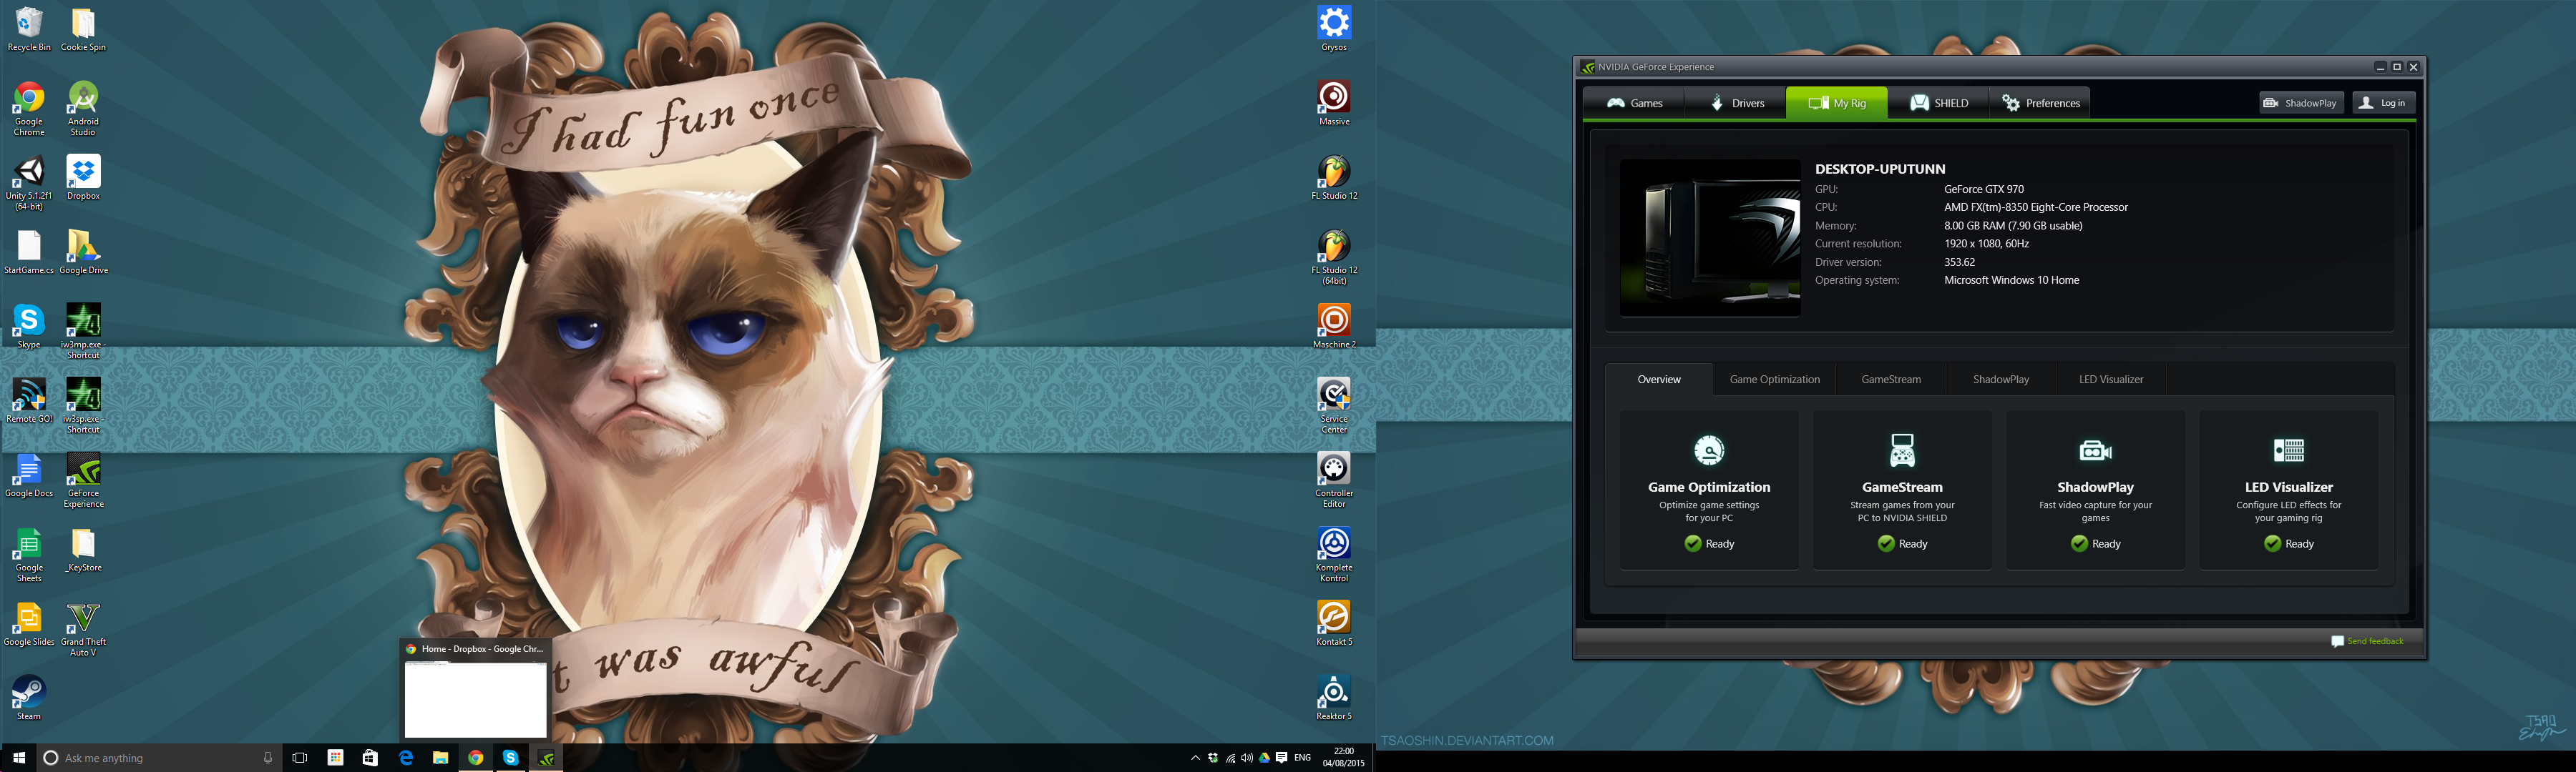Click the DESKTOP-UPUTUNN computer name
The image size is (2576, 772).
click(1880, 169)
